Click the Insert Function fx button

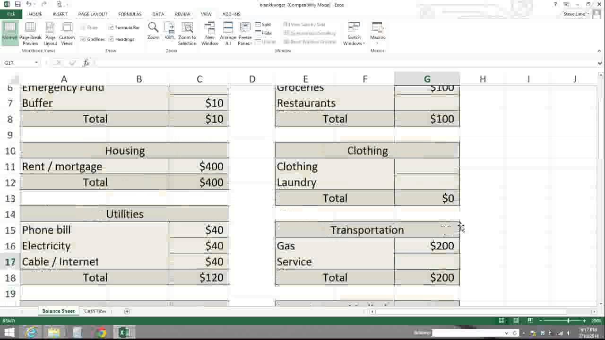click(x=86, y=63)
